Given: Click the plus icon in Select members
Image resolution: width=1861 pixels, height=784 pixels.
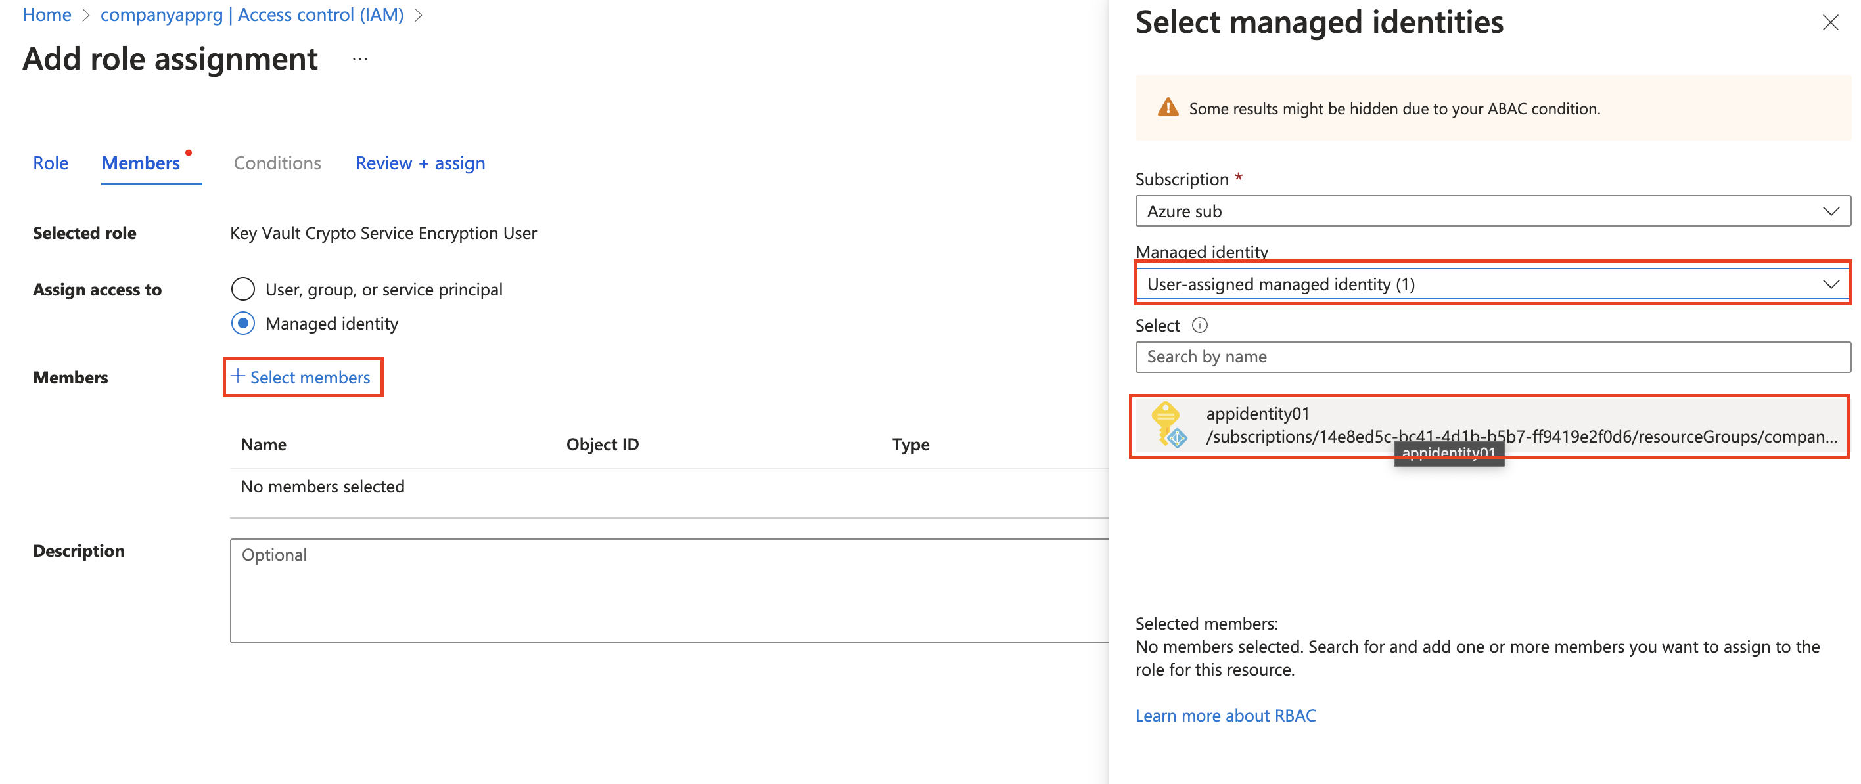Looking at the screenshot, I should 238,376.
